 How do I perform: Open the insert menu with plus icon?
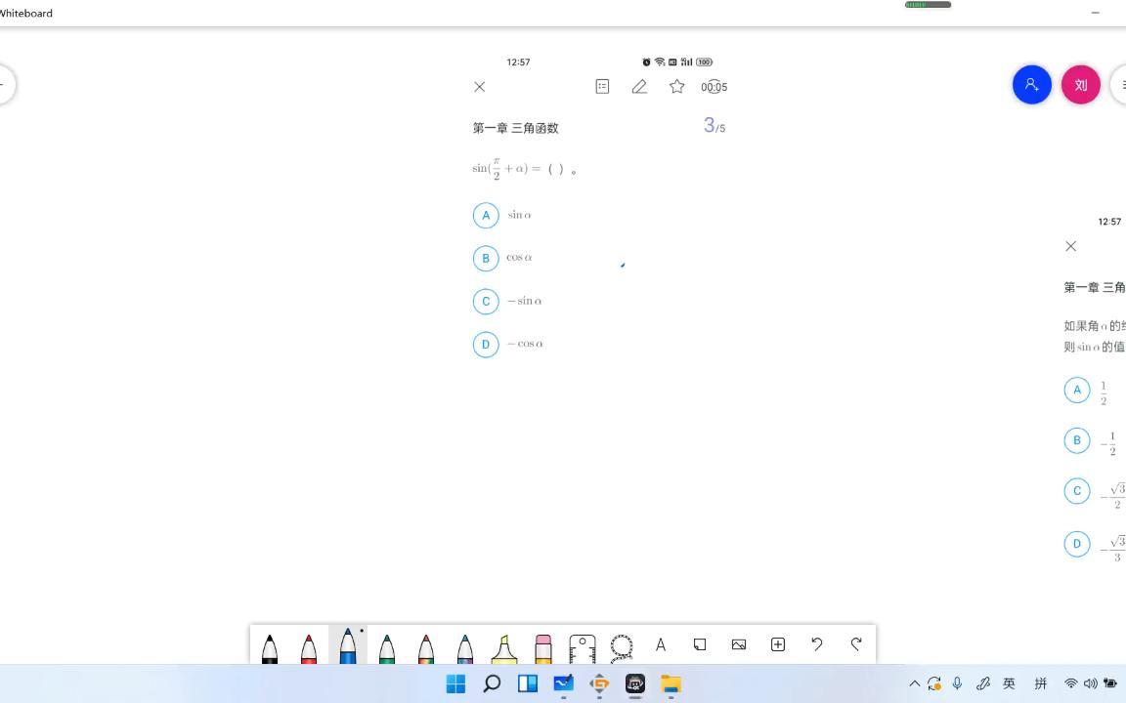(x=777, y=644)
